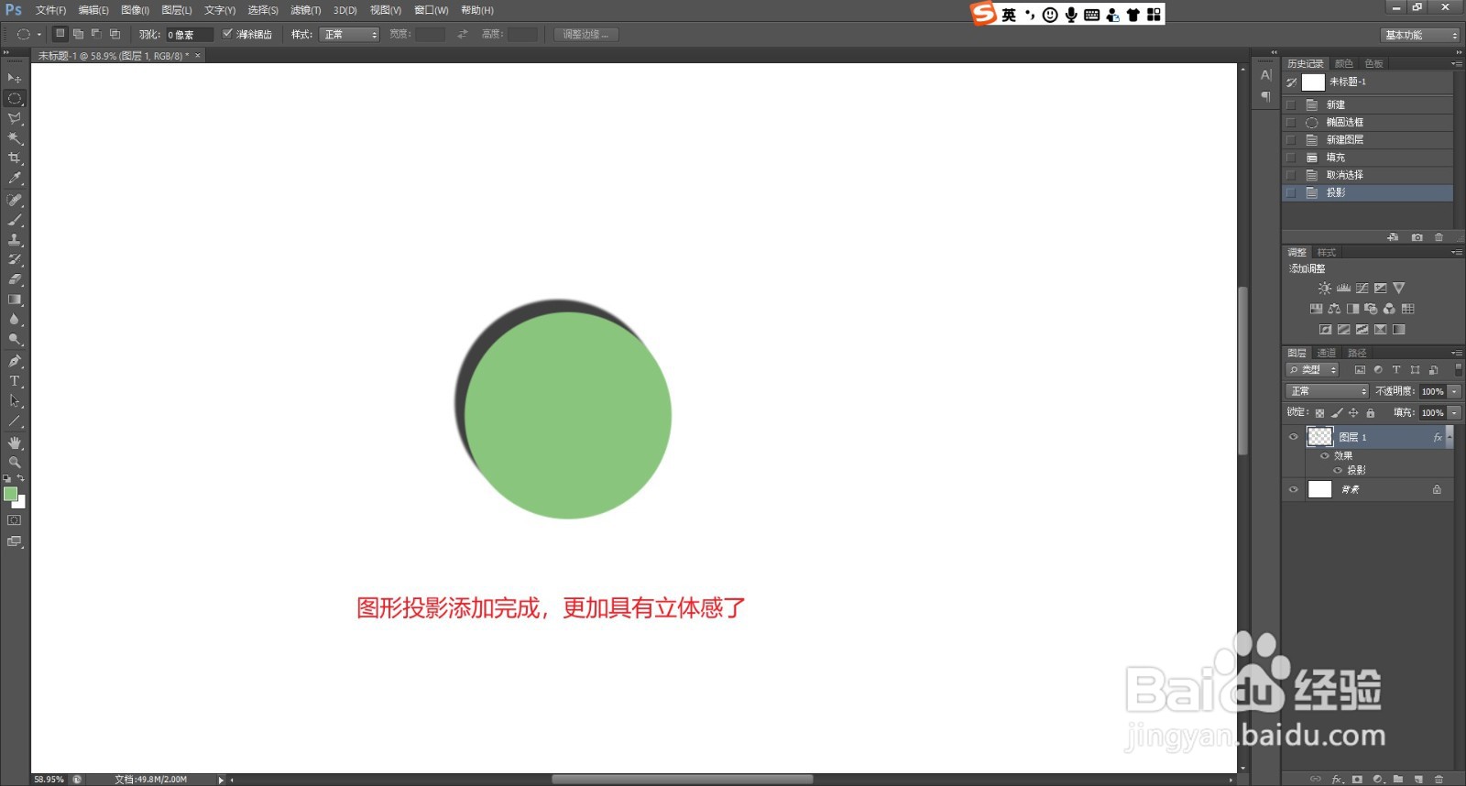Choose Intersect with selection mode icon
The width and height of the screenshot is (1466, 786).
115,34
